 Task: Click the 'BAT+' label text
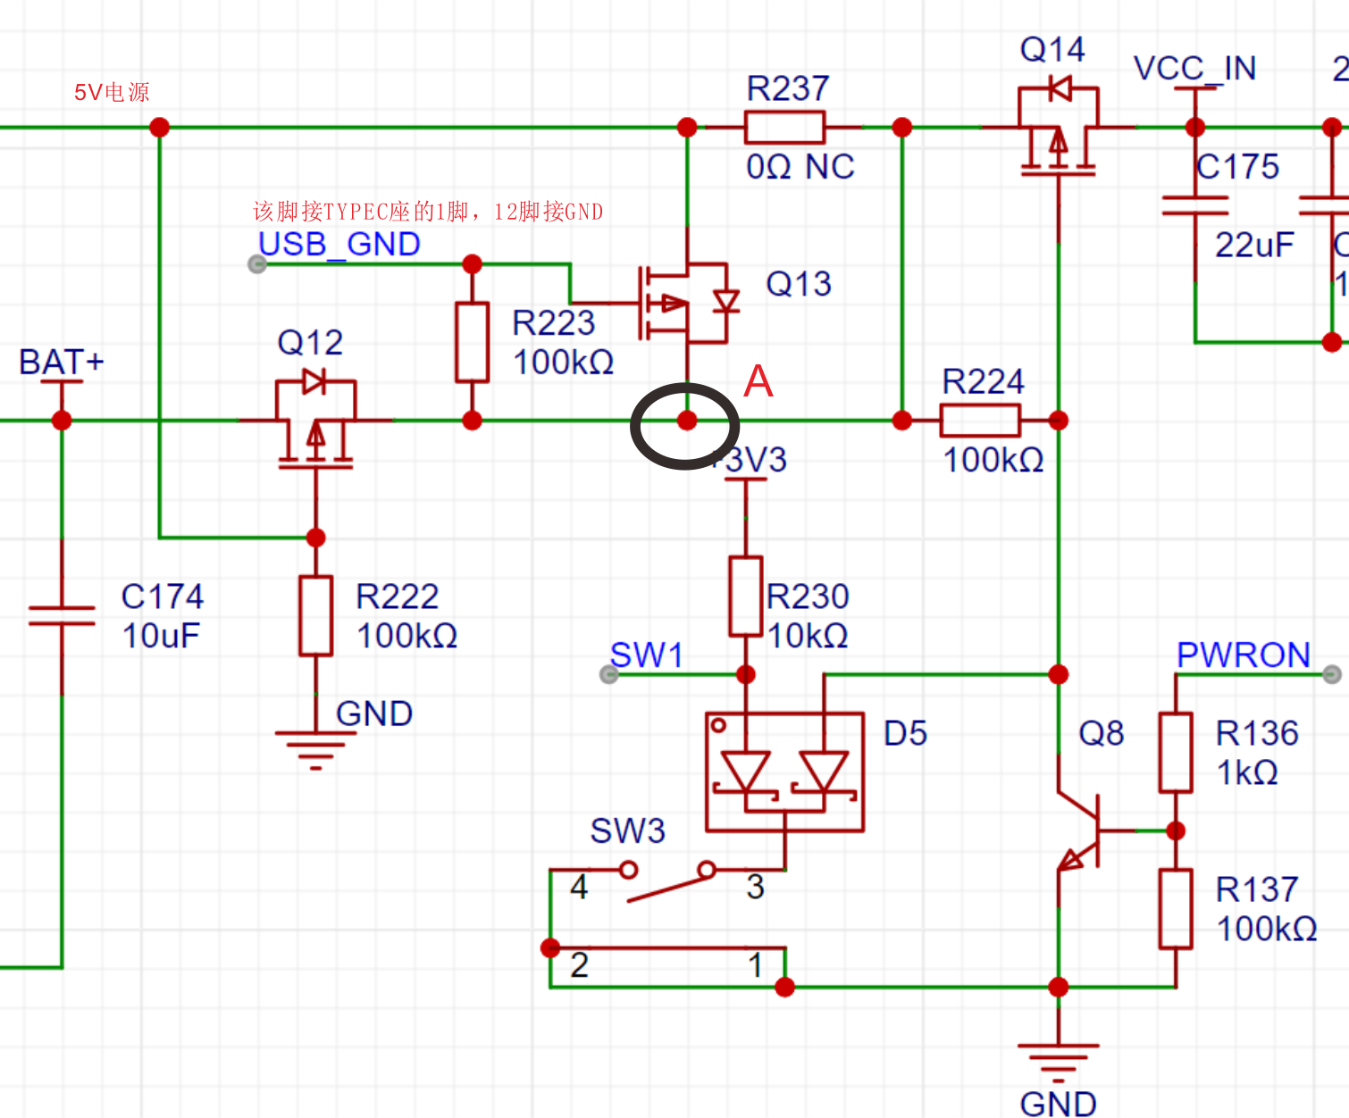(62, 362)
